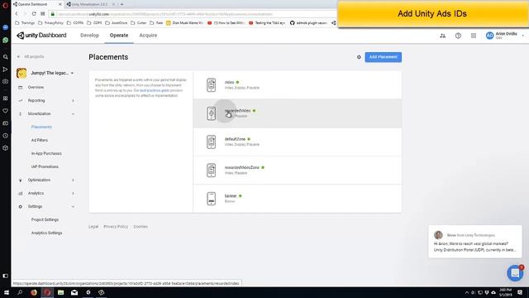
Task: Open IAP Promotions in the sidebar
Action: tap(45, 166)
